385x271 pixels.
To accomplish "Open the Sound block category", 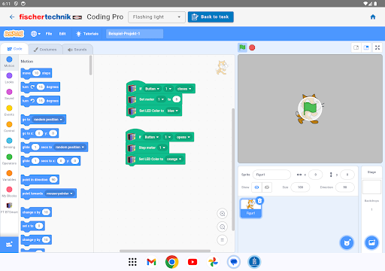I will (x=9, y=94).
